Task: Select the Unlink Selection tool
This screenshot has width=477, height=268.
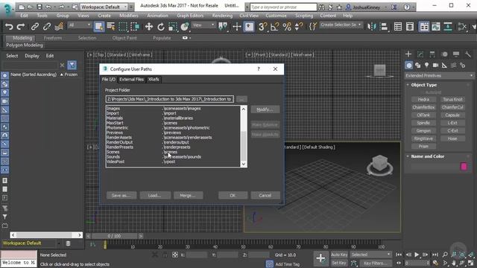Action: click(46, 27)
